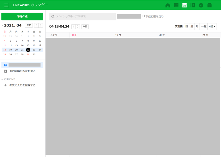Screen dimensions: 221x157
Task: Select April 7 in mini calendar
Action: [22, 41]
